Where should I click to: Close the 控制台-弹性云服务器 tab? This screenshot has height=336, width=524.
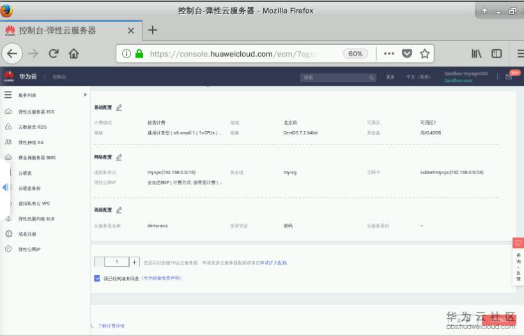point(131,31)
